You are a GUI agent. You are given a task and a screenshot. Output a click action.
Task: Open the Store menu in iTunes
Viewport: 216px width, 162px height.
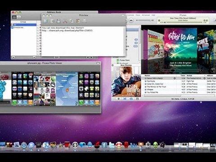[x=138, y=15]
